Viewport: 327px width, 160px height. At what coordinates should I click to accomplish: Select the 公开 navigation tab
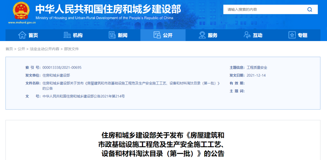[163, 35]
